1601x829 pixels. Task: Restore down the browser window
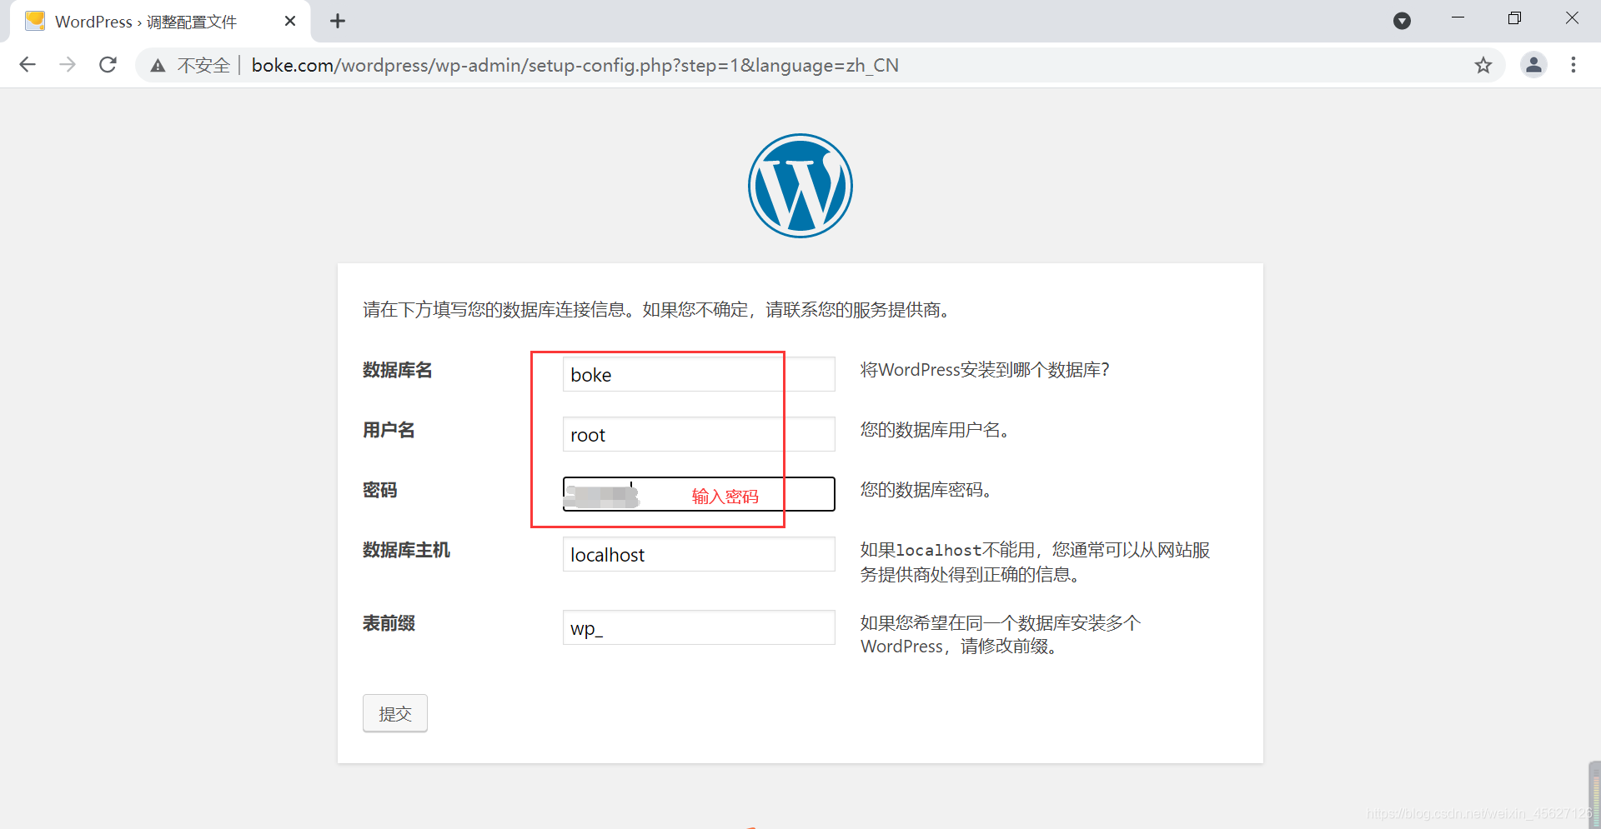click(x=1514, y=18)
